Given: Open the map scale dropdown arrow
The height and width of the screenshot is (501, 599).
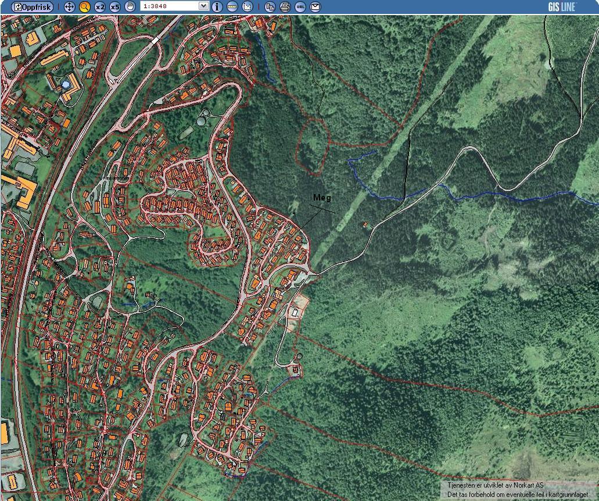Looking at the screenshot, I should 204,6.
